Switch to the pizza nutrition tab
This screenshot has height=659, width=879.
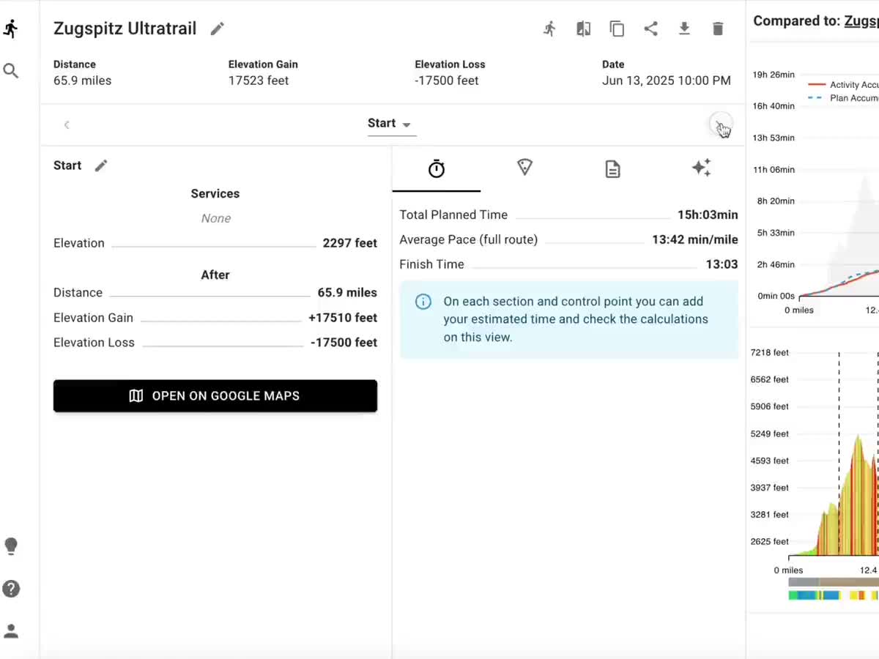click(x=524, y=168)
